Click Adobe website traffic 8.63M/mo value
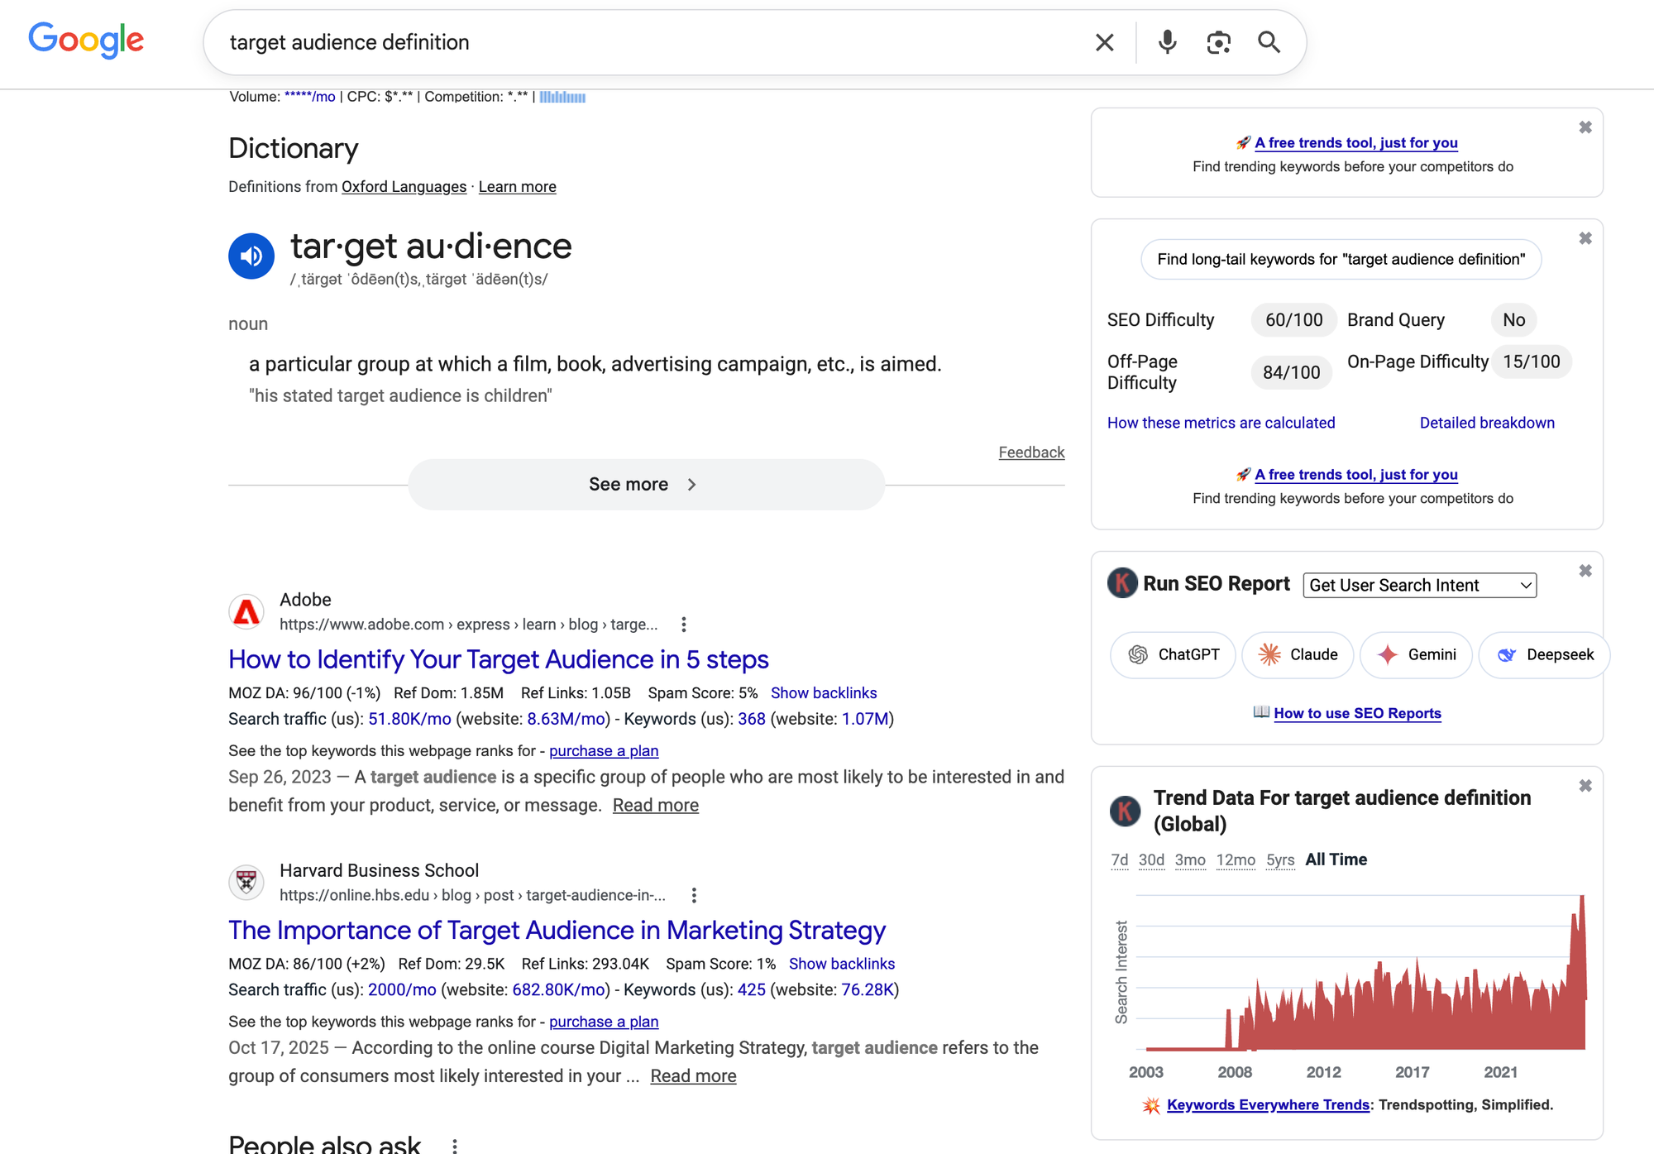This screenshot has height=1154, width=1654. (x=566, y=719)
